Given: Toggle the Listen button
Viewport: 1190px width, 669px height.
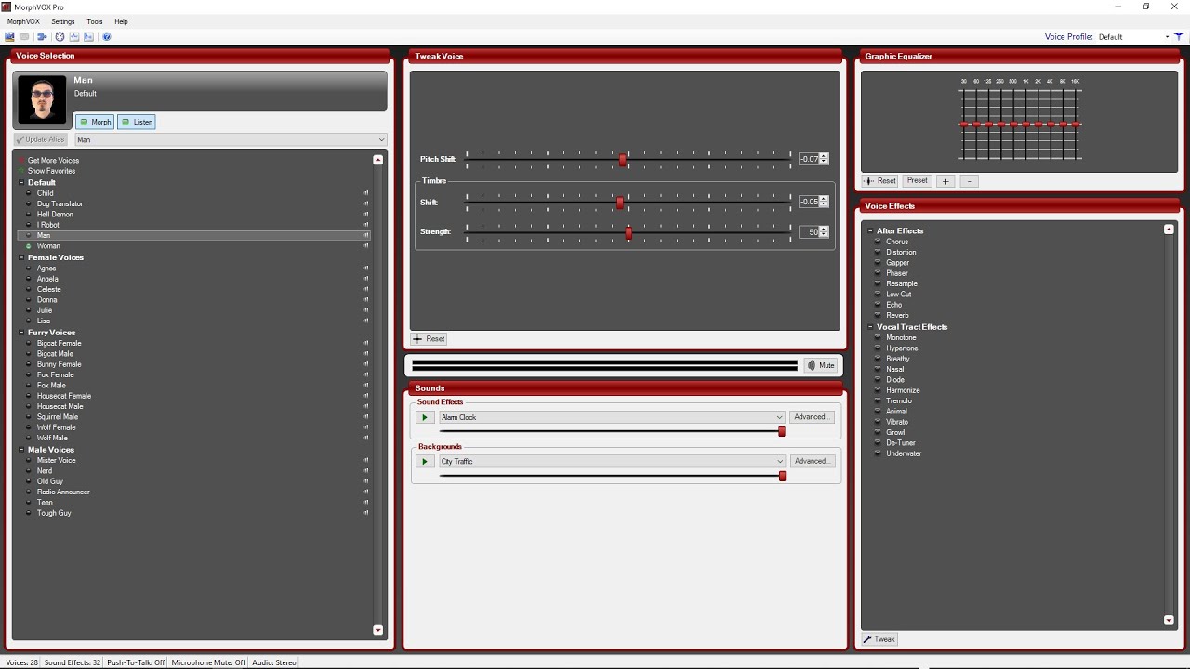Looking at the screenshot, I should 136,122.
